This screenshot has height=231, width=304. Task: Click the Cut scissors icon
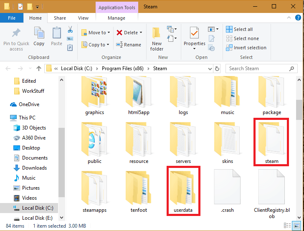point(70,30)
